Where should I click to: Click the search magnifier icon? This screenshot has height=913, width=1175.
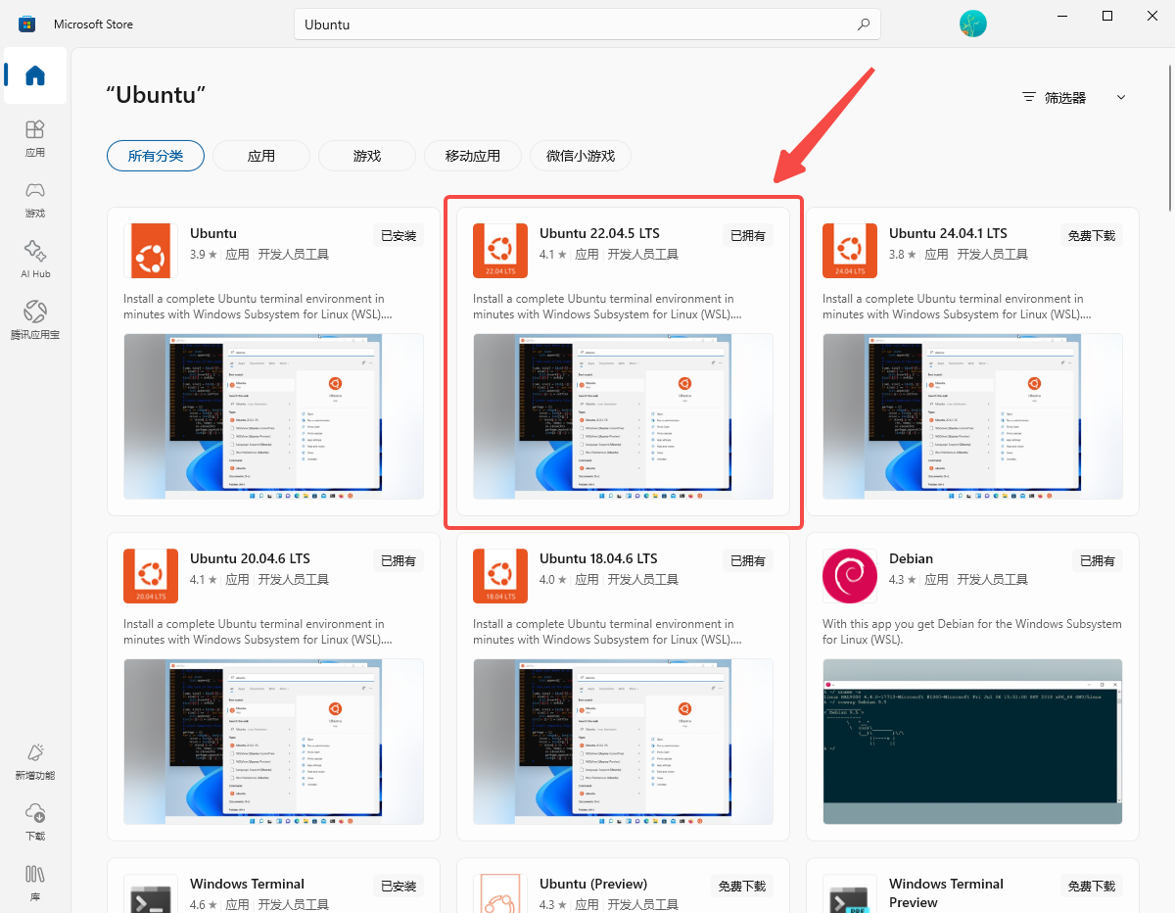point(863,24)
